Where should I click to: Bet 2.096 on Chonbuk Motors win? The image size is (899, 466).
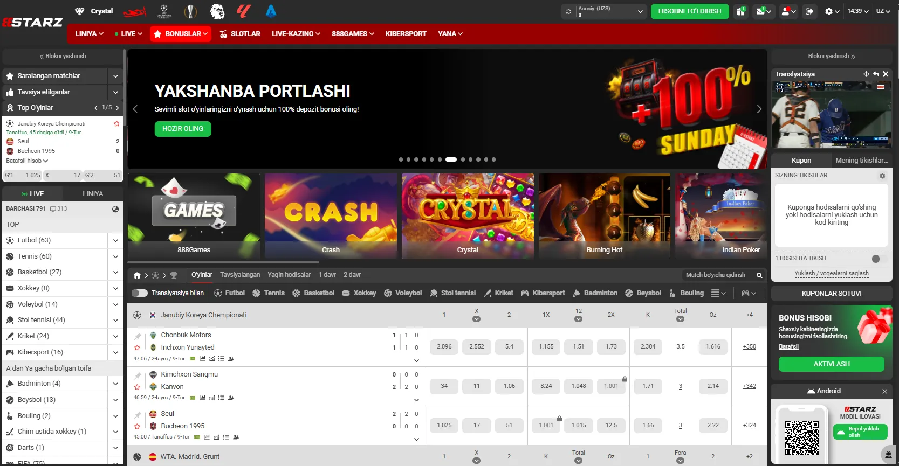(444, 347)
